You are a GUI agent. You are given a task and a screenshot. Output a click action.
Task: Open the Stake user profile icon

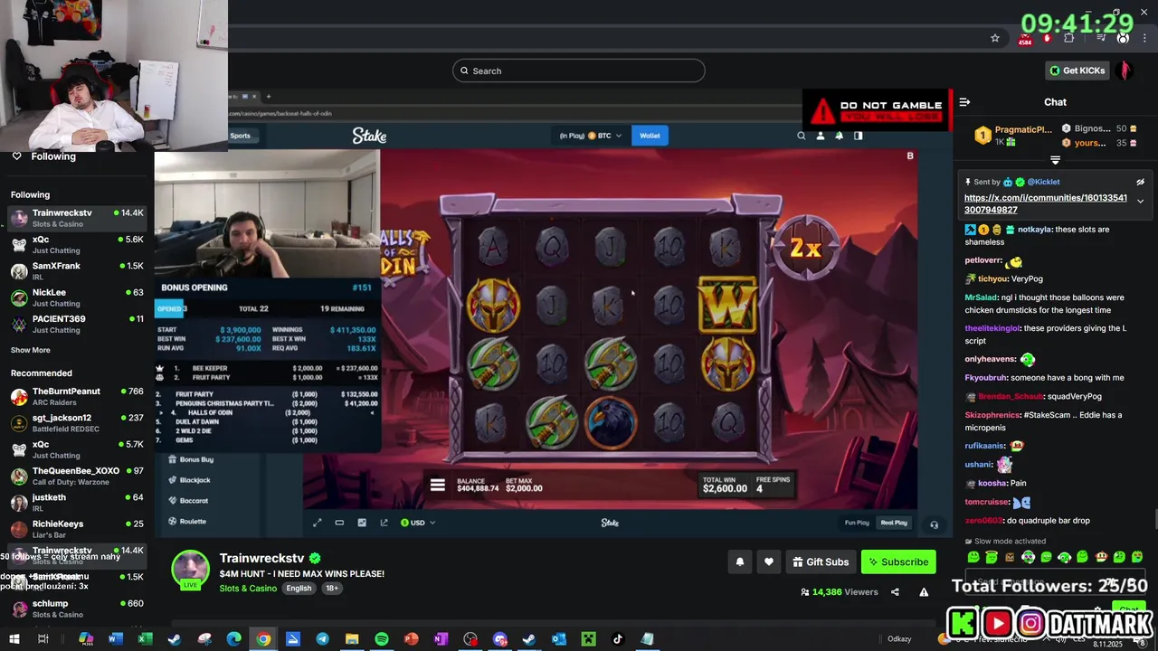821,136
